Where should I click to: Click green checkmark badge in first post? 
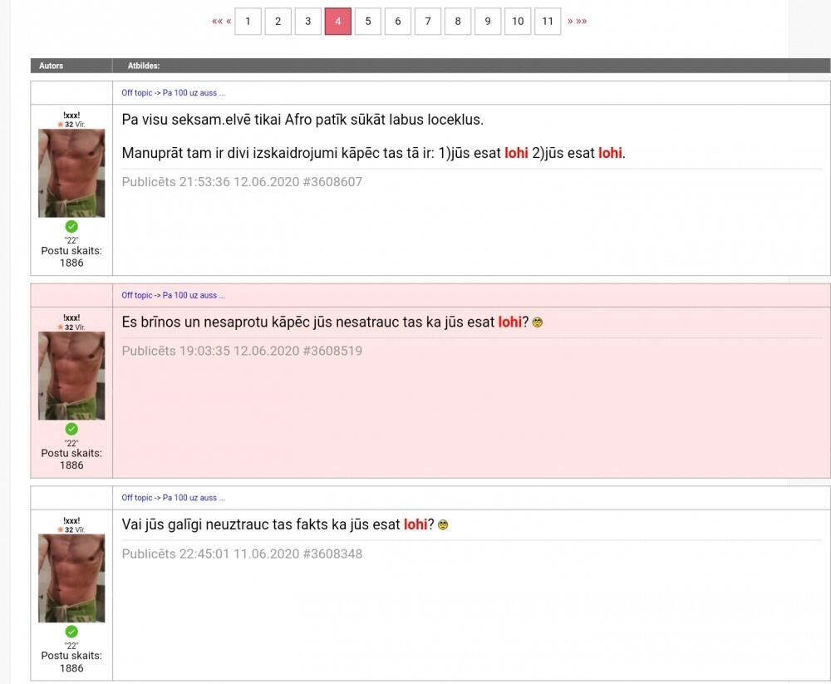71,227
